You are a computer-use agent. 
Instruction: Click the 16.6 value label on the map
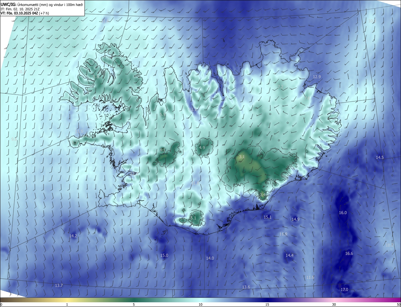tap(349, 253)
